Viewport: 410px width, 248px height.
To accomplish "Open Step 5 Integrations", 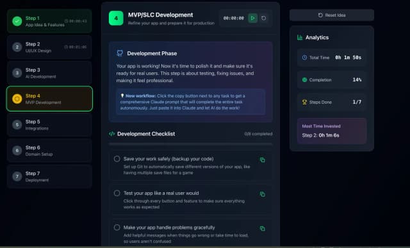I will tap(49, 125).
